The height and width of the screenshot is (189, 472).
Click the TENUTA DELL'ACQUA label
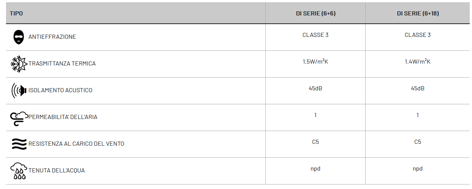coord(57,171)
